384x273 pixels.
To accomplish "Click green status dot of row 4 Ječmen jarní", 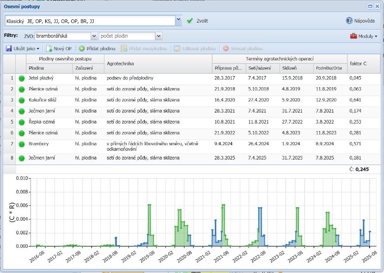I will coord(22,111).
